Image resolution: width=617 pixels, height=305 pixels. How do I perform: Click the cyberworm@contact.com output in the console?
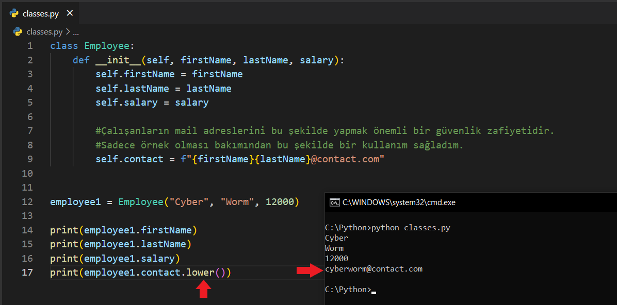coord(374,269)
